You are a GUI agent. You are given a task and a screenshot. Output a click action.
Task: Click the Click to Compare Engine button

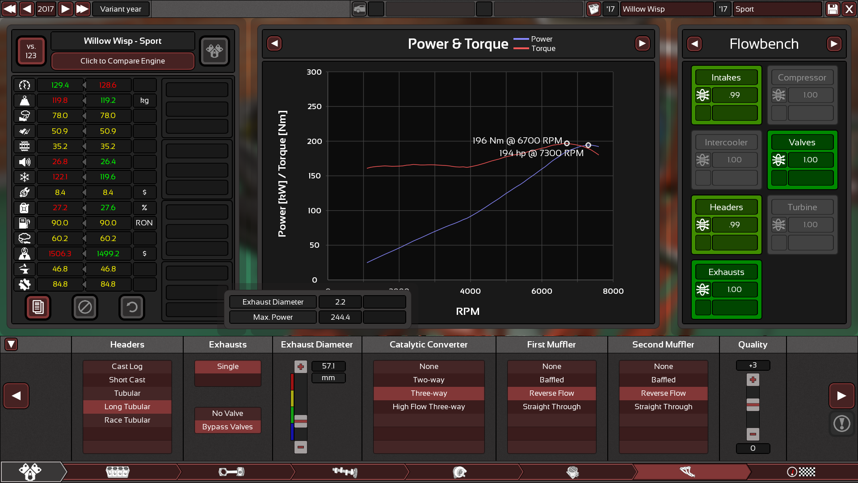[x=122, y=61]
